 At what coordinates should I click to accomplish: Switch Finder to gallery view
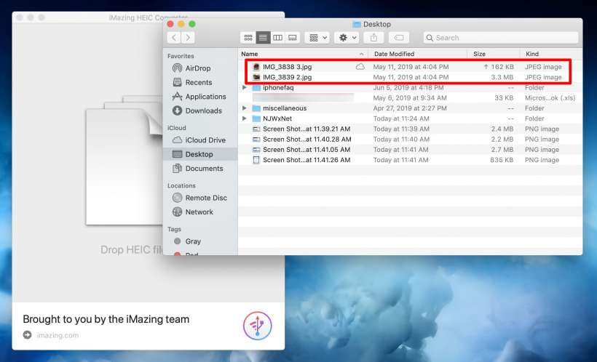[292, 38]
